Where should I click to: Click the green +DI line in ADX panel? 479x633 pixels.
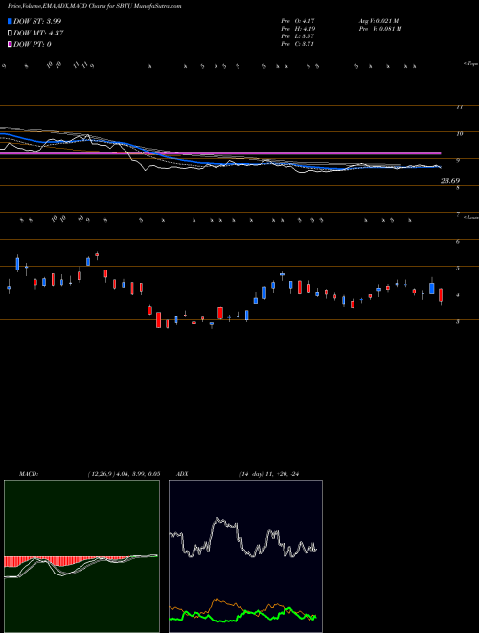click(242, 613)
